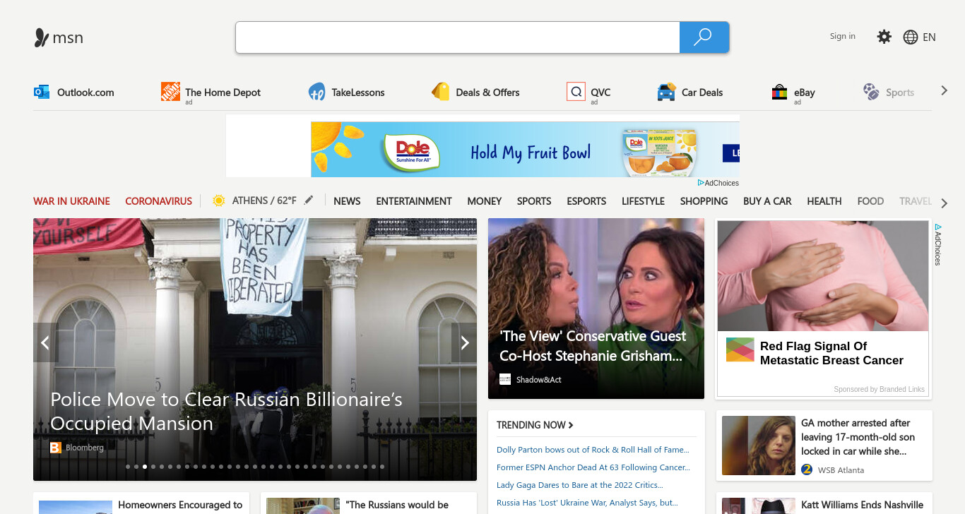The image size is (965, 514).
Task: Click the Branded Links colorful ad logo
Action: click(x=740, y=350)
